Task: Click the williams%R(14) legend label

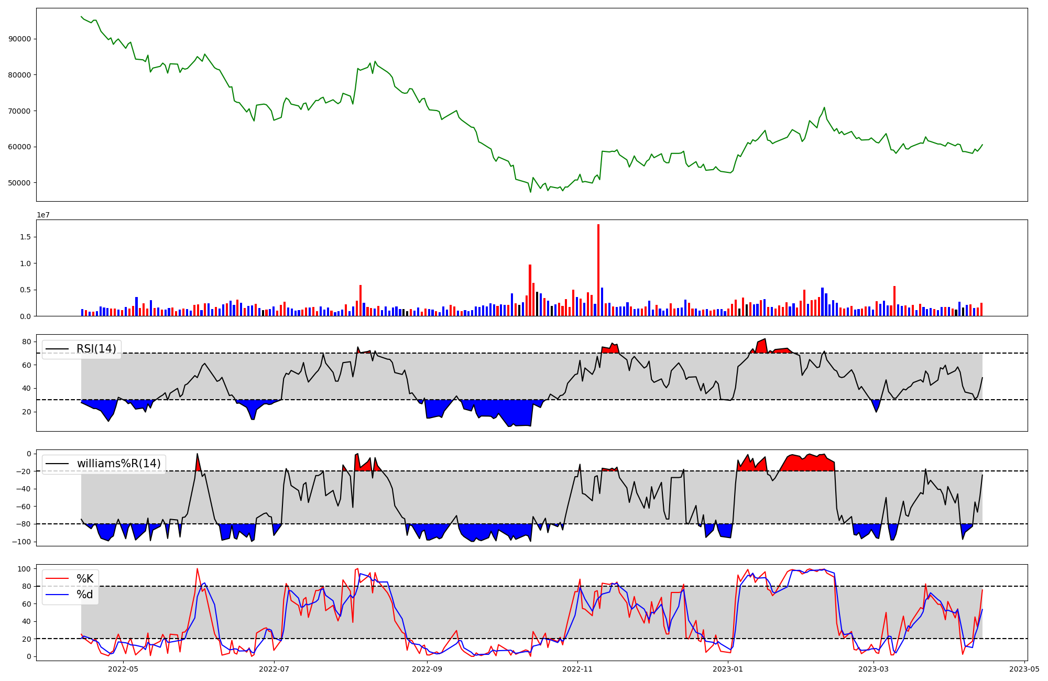Action: click(x=118, y=464)
